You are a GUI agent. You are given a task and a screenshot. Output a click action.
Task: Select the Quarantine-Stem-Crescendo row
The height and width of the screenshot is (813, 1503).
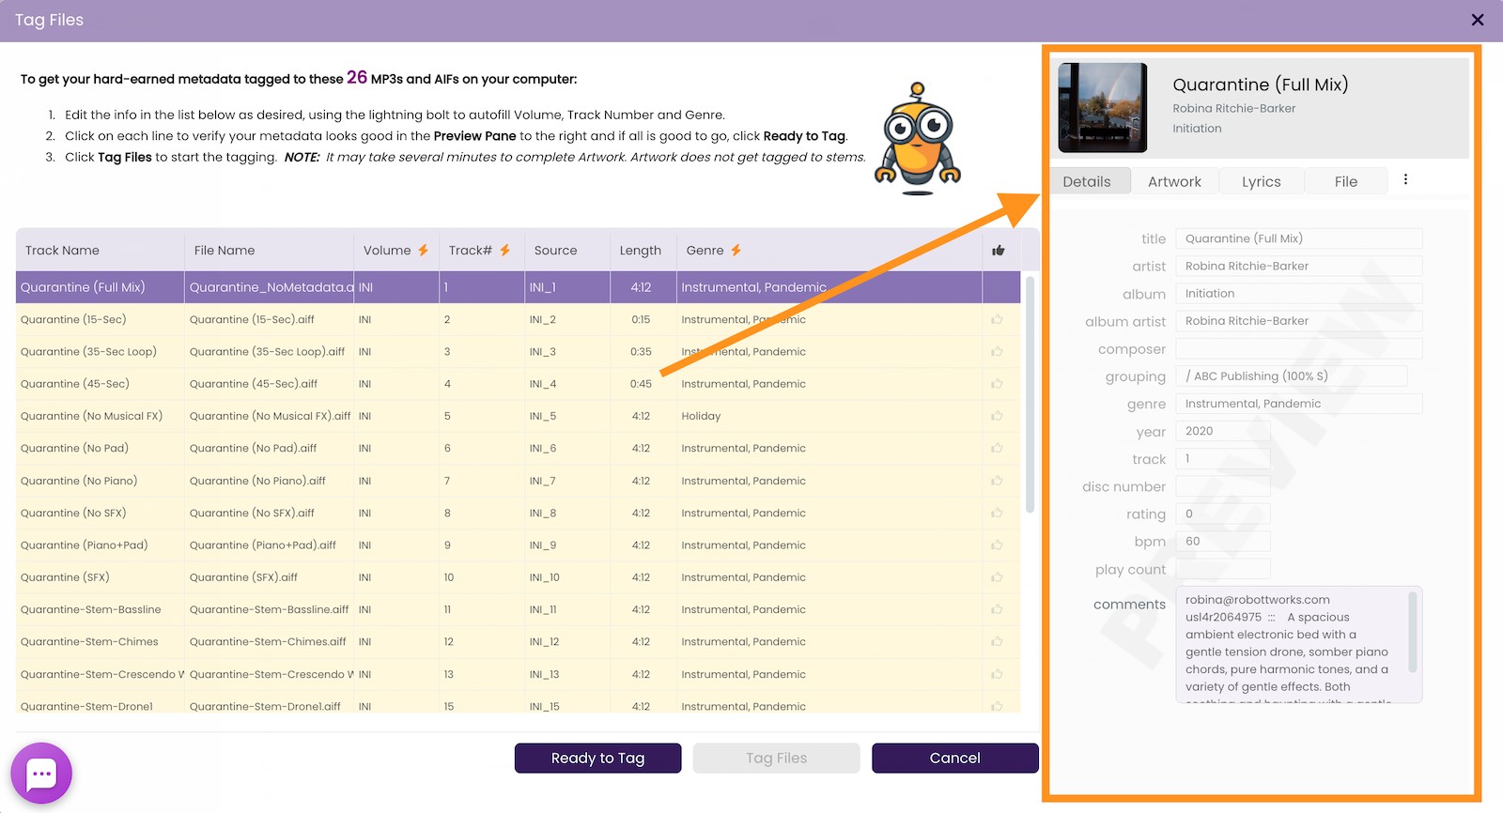pyautogui.click(x=518, y=674)
